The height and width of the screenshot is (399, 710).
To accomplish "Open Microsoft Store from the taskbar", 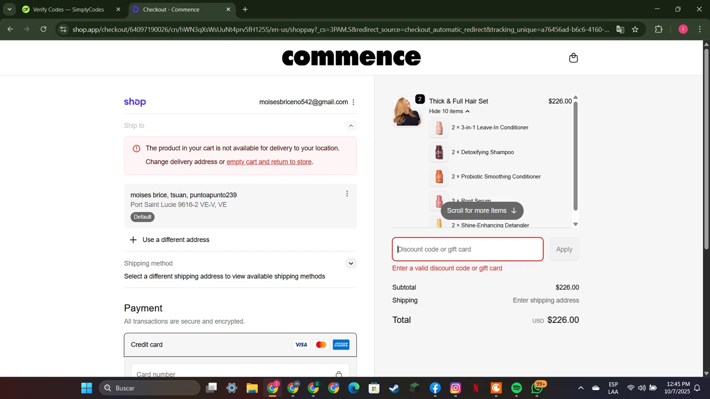I will (x=374, y=388).
